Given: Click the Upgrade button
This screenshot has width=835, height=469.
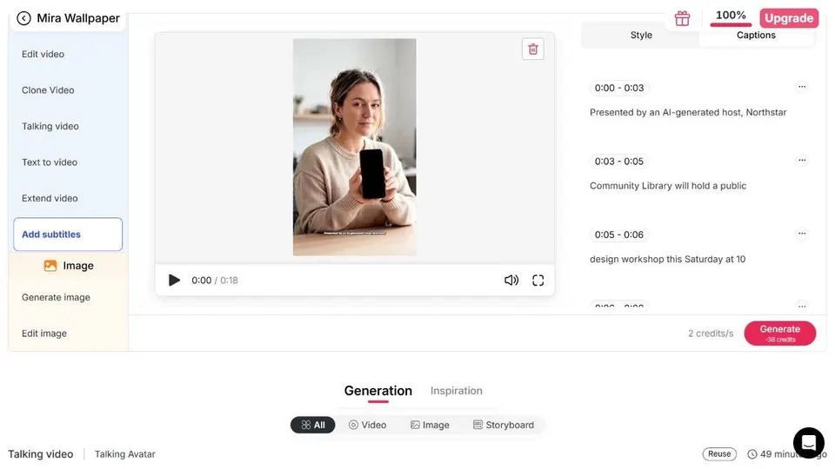Looking at the screenshot, I should [789, 18].
